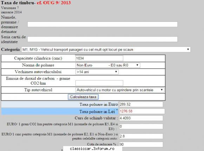Click the Taxa poluare in Euro field
Viewport: 204px width, 151px height.
click(141, 104)
